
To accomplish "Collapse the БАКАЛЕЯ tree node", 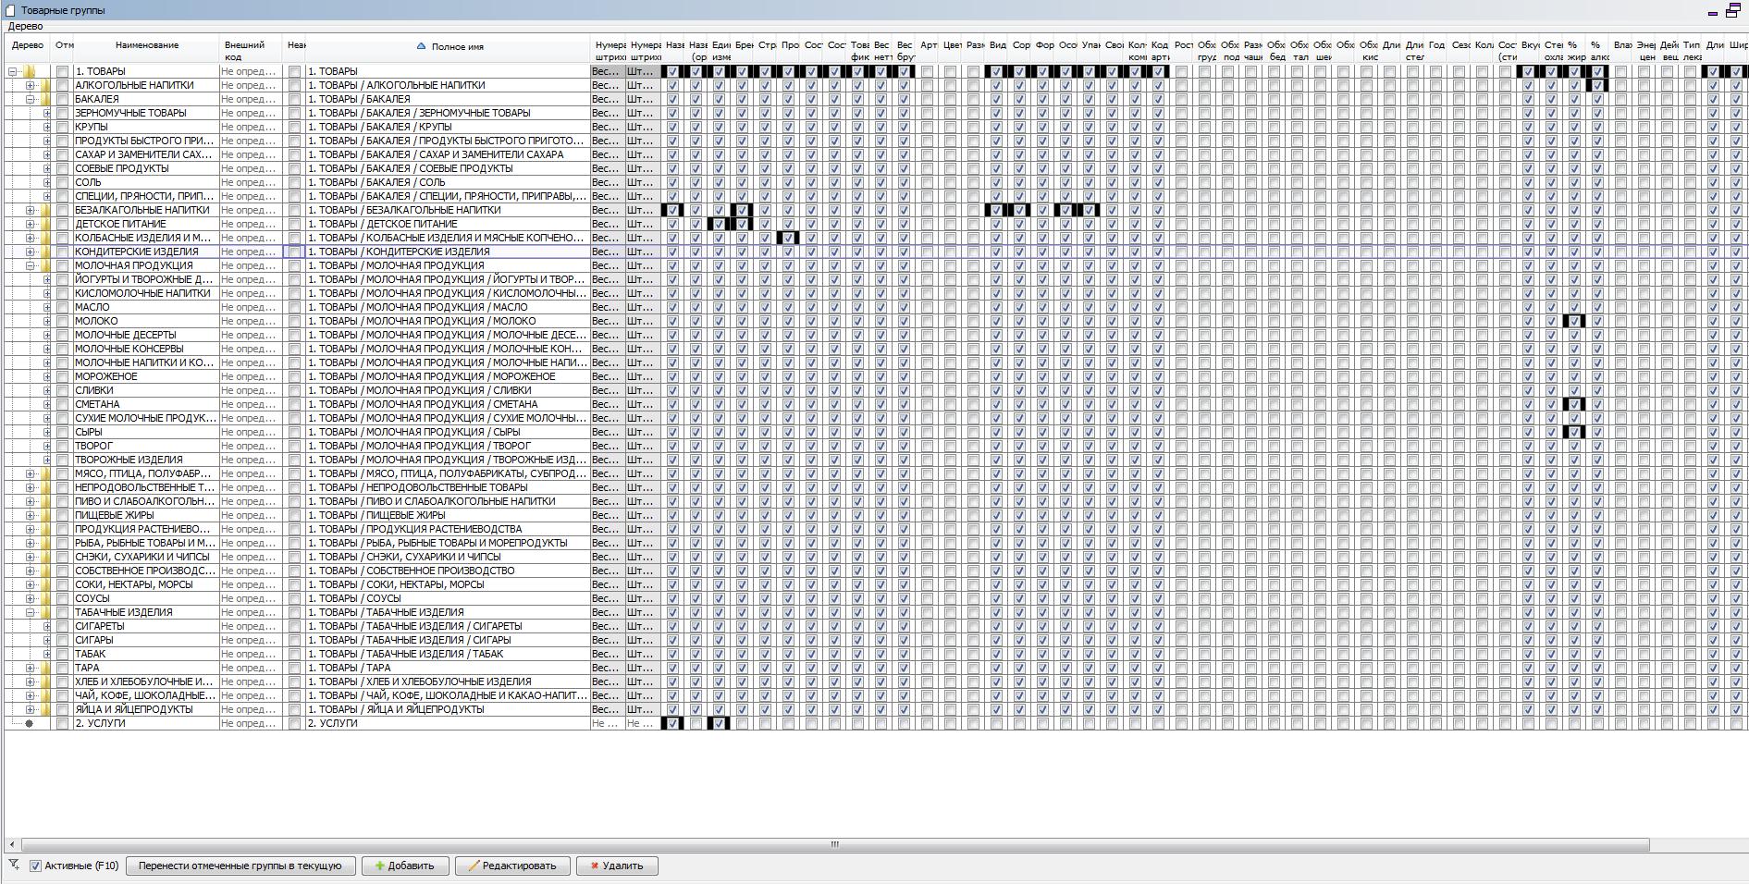I will [x=30, y=99].
